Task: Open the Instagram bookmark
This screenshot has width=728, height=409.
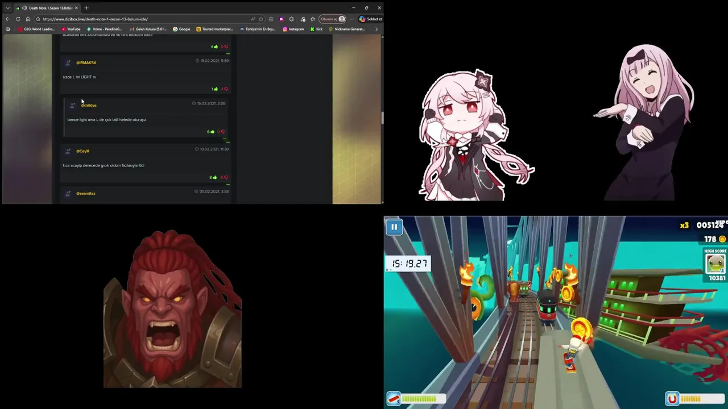Action: coord(293,29)
